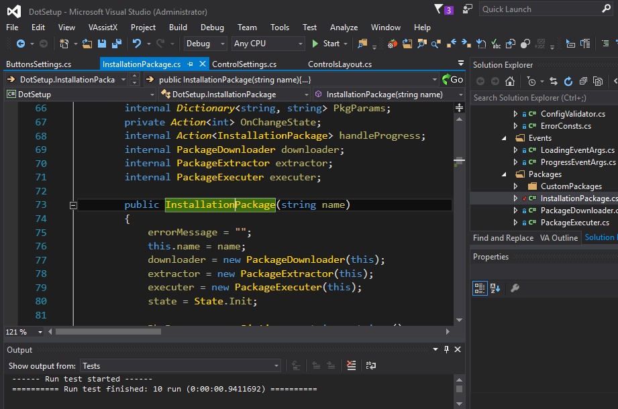This screenshot has width=618, height=409.
Task: Click the Home icon in Solution Explorer
Action: click(511, 80)
